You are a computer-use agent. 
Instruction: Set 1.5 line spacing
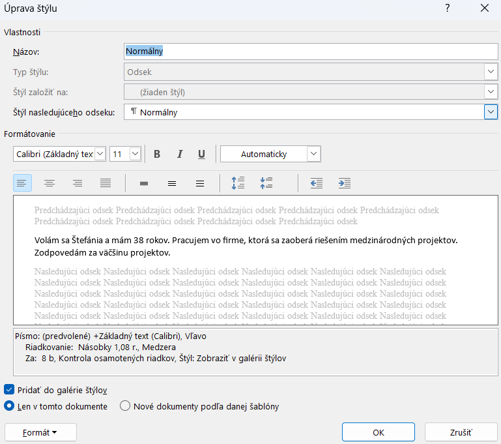pos(172,183)
